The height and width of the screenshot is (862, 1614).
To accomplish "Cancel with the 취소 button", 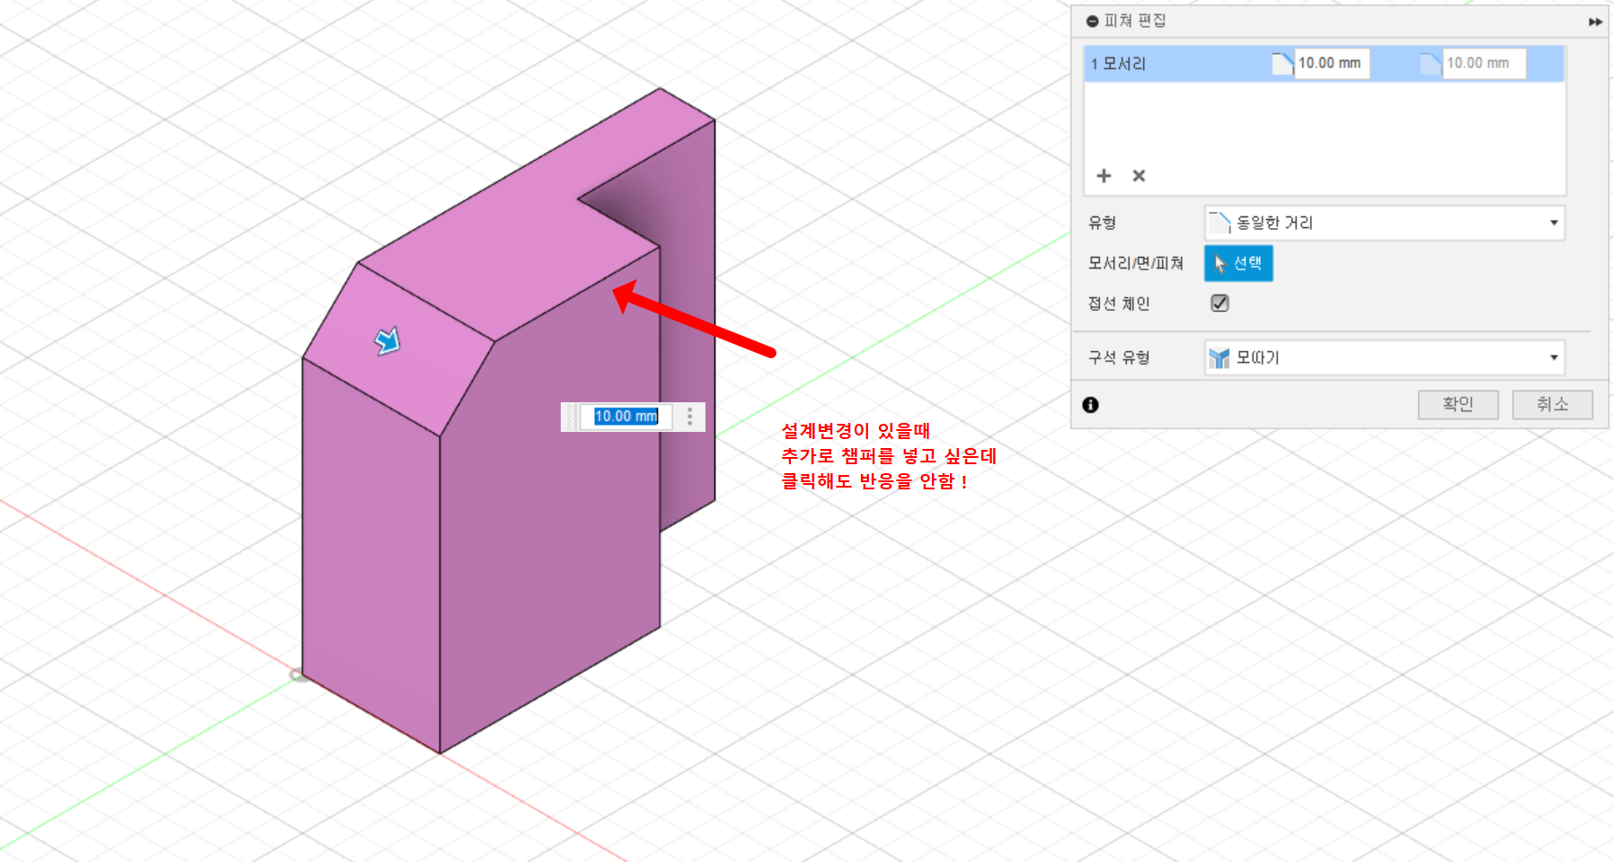I will 1552,404.
